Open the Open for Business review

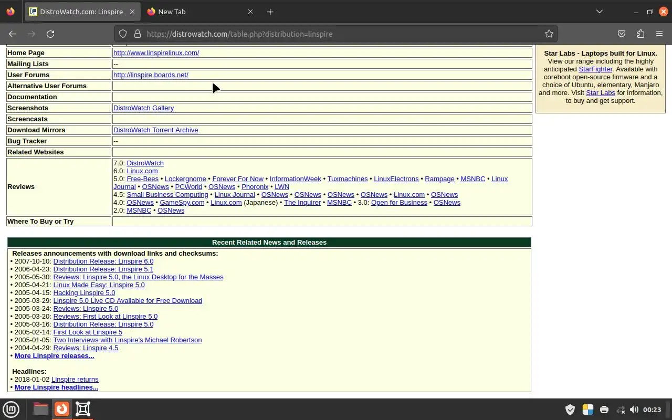(399, 203)
